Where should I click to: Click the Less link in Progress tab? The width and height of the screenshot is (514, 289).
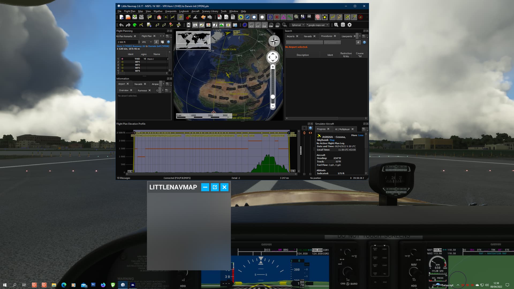(x=361, y=135)
